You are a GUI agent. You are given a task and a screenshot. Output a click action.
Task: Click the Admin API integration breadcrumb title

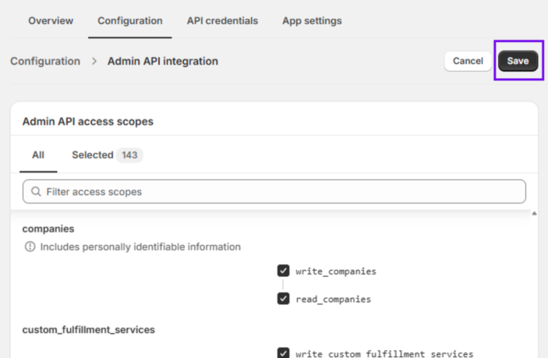[x=163, y=61]
